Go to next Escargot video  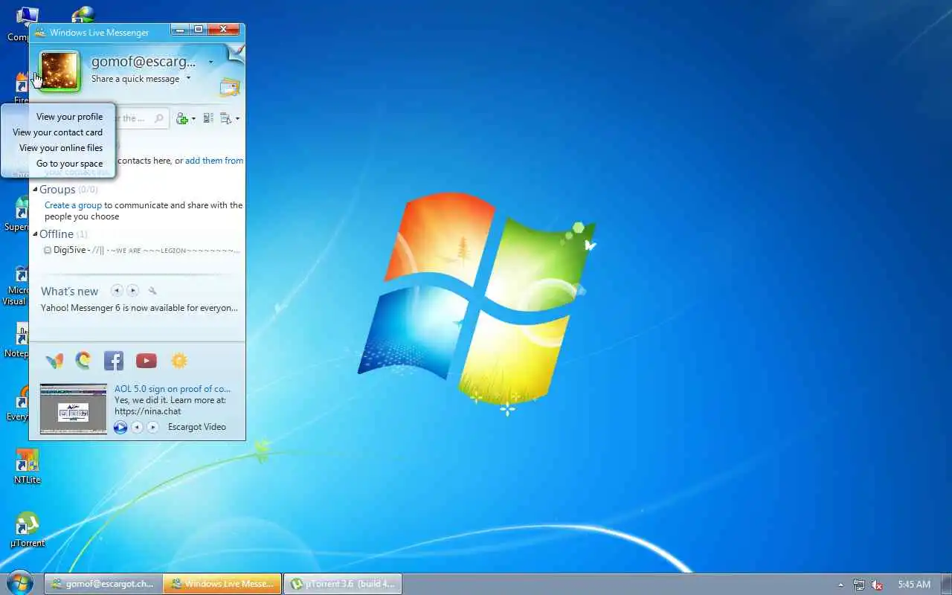152,427
